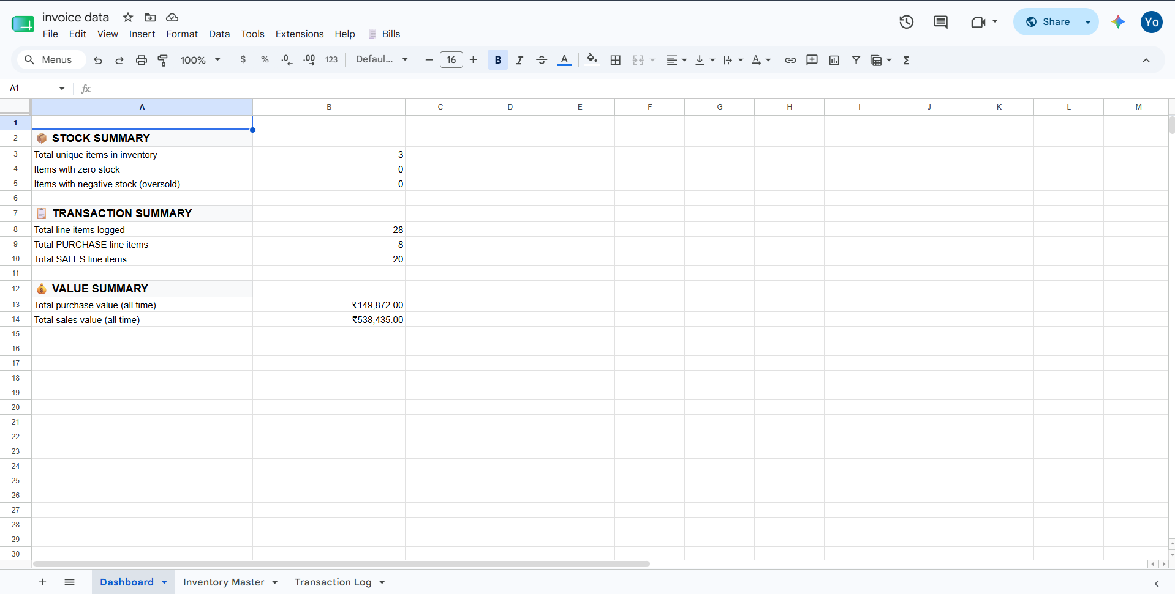Open the Format menu
This screenshot has width=1175, height=594.
182,34
